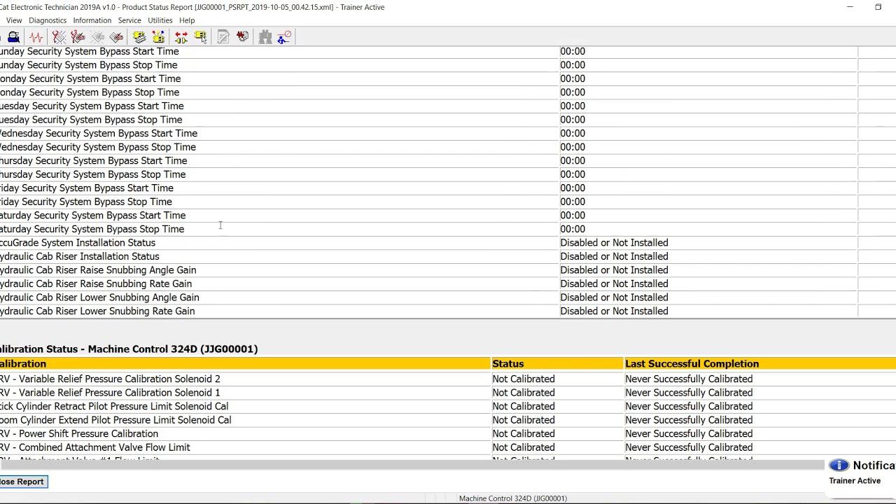Screen dimensions: 896x504
Task: Select Variable Relief Pressure Calibration Solenoid 1 row
Action: (448, 393)
